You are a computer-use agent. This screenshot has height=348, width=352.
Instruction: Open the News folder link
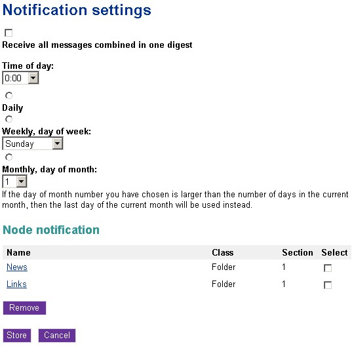click(x=17, y=267)
